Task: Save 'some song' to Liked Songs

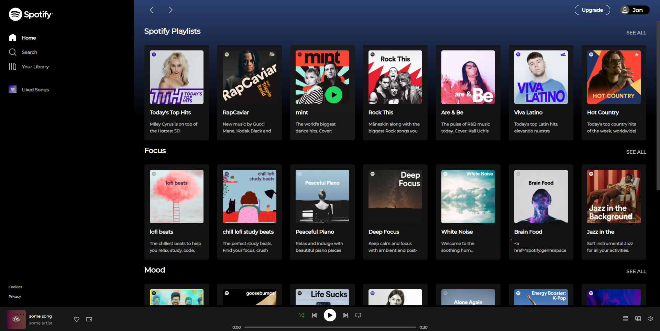Action: click(76, 319)
